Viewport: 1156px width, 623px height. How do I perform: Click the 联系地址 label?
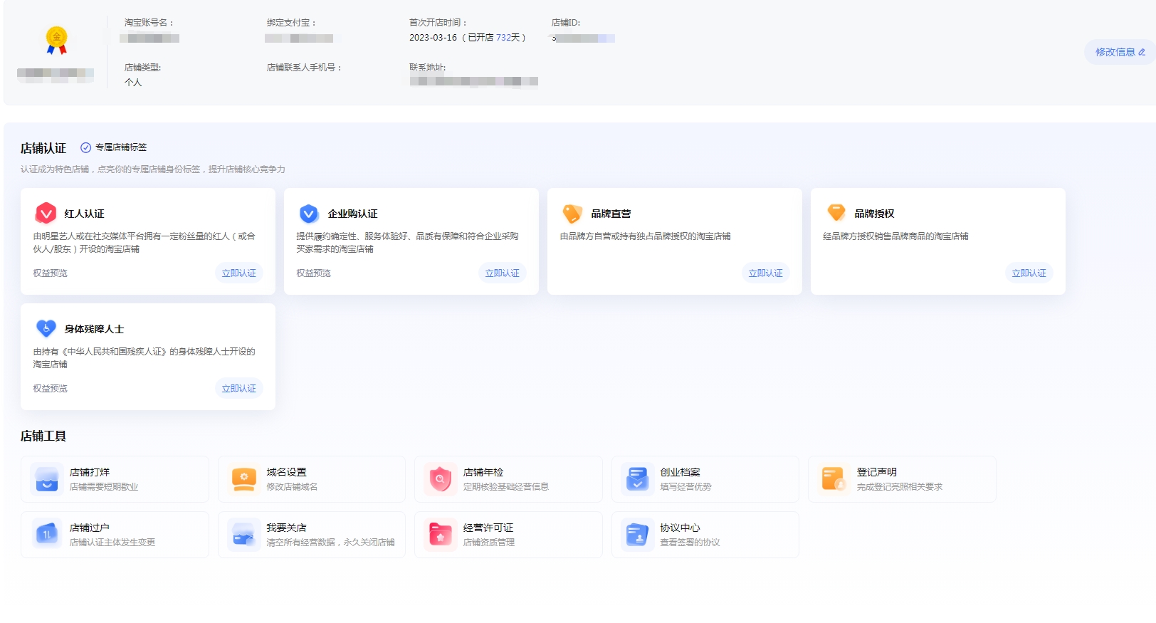click(x=427, y=68)
